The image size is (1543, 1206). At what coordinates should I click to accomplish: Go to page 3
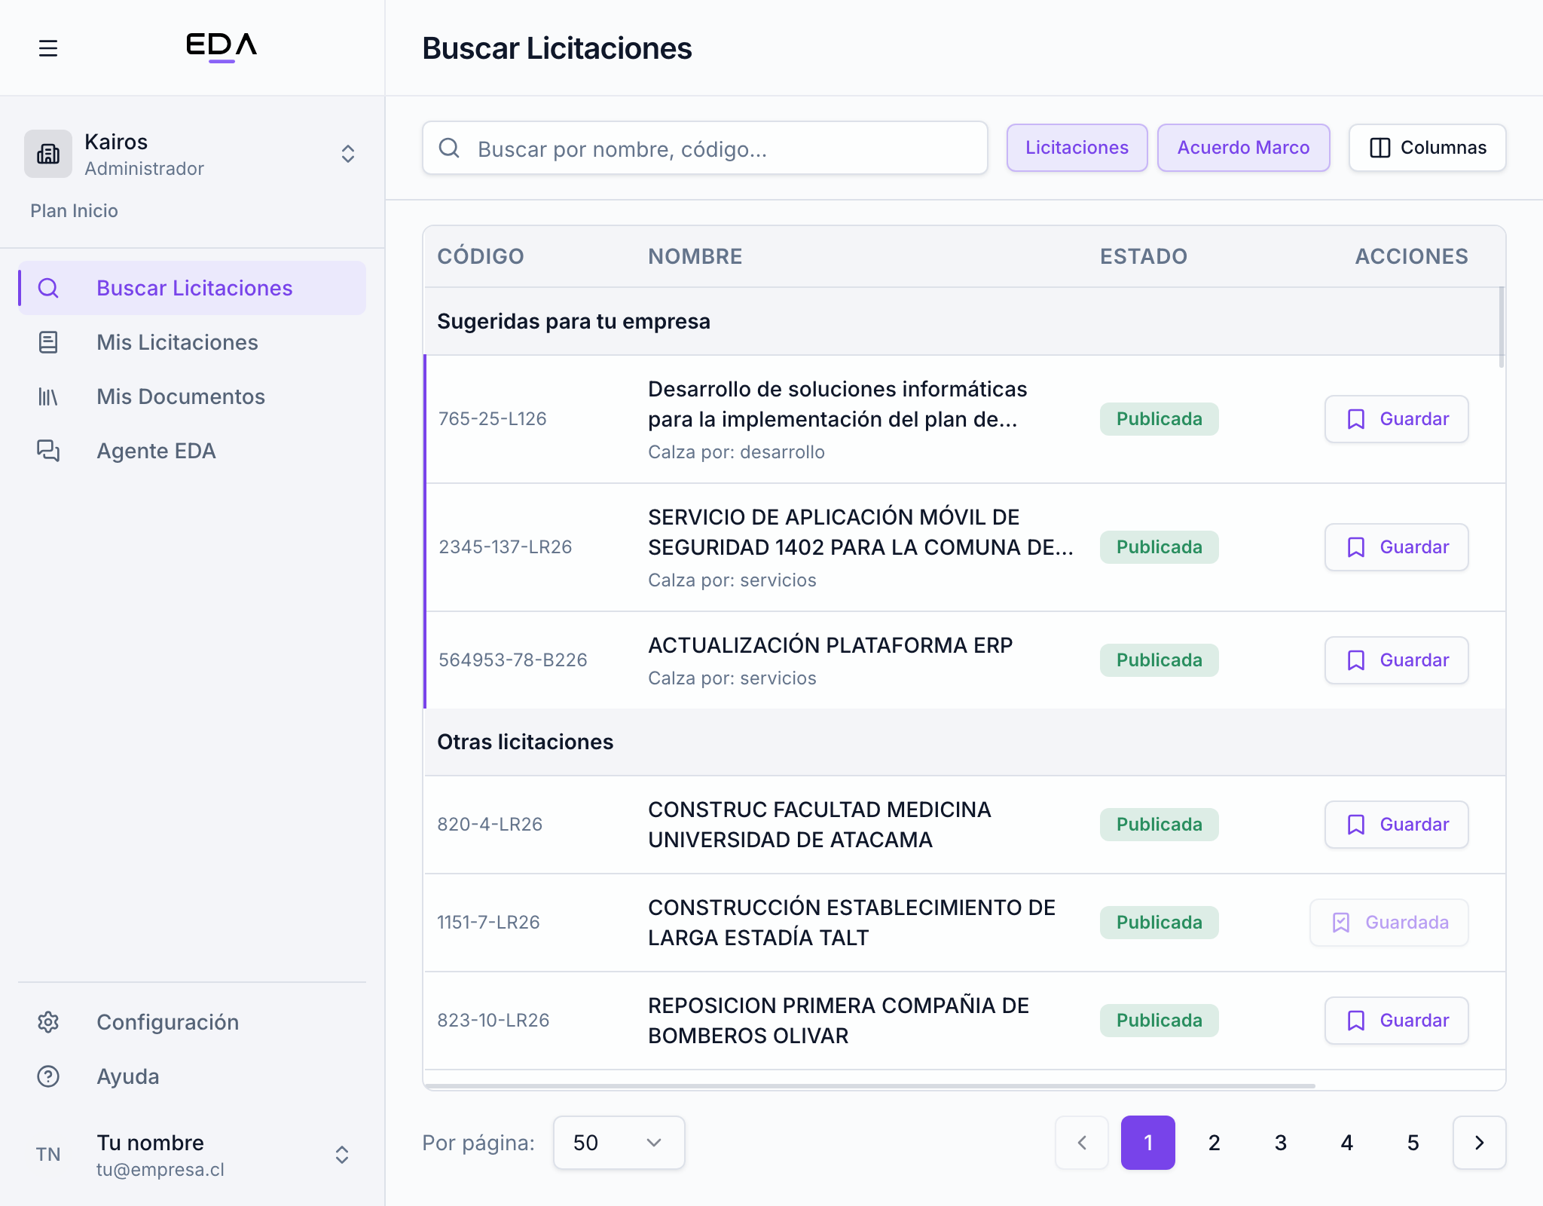(x=1281, y=1143)
